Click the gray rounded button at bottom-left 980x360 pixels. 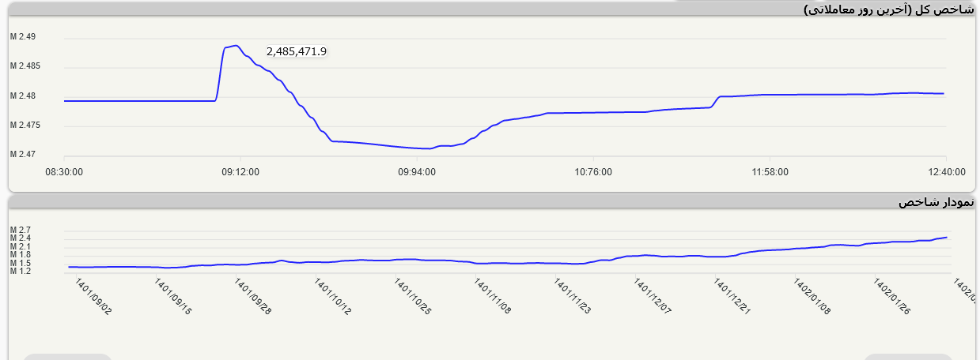(x=67, y=357)
